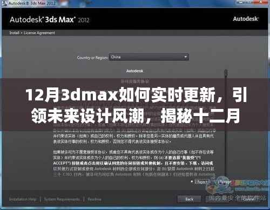Click the Autodesk window icon in the title bar
This screenshot has width=270, height=210.
pos(4,3)
